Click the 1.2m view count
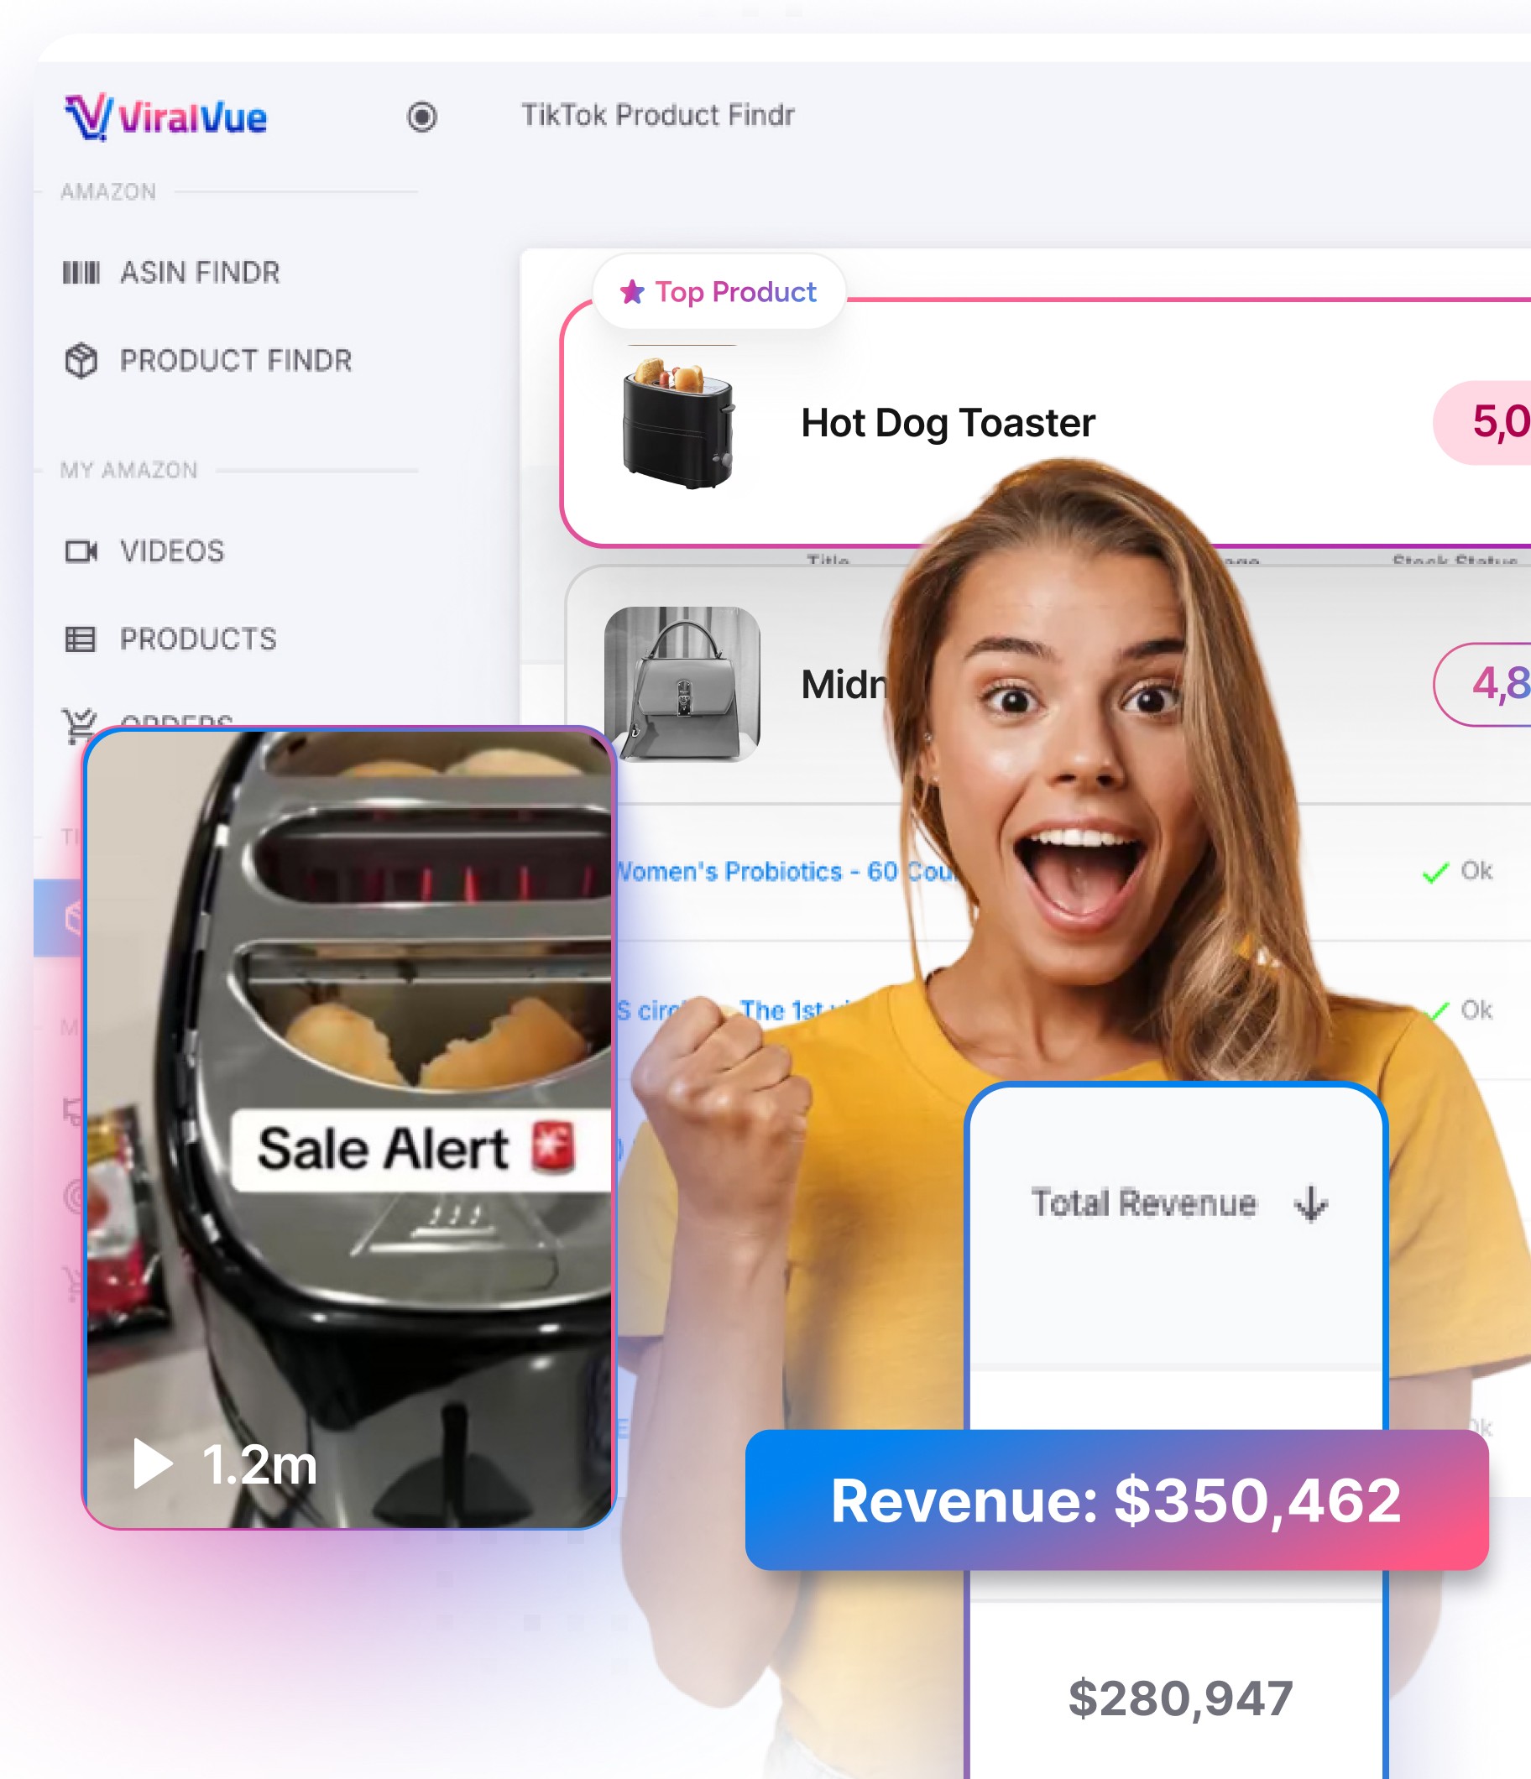 260,1465
